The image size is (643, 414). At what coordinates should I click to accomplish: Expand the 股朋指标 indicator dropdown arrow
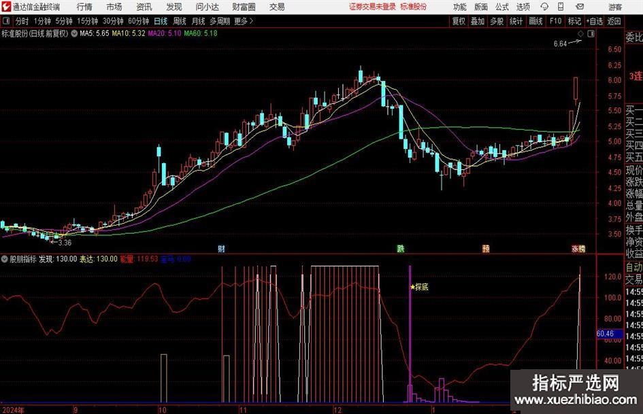click(5, 259)
